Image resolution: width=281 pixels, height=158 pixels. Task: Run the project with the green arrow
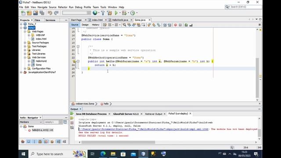click(x=116, y=13)
